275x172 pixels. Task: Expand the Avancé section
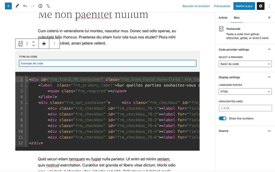coord(269,131)
